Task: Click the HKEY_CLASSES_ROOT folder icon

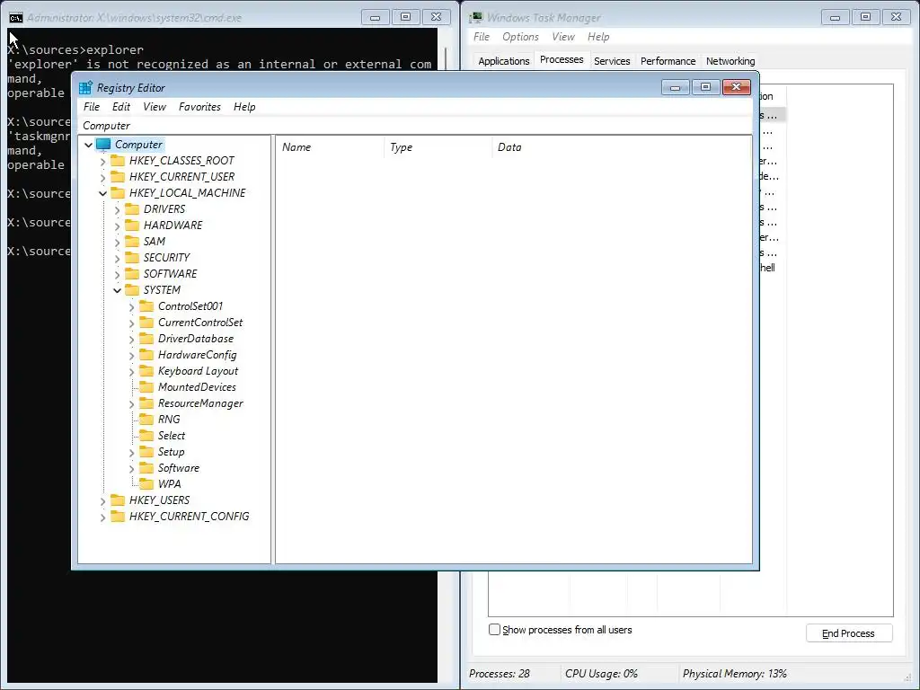Action: pos(118,160)
